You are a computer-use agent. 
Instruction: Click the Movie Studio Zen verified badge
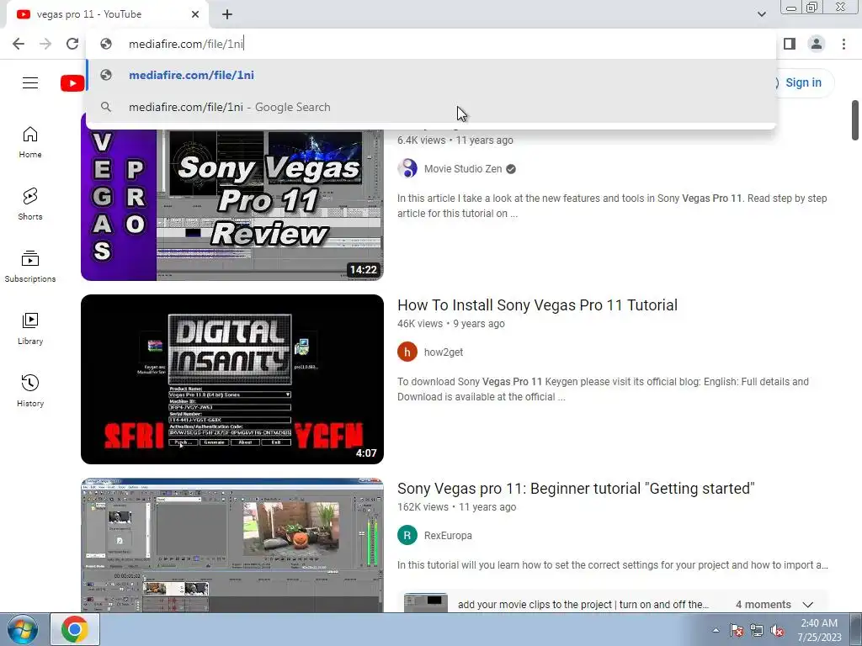click(511, 169)
